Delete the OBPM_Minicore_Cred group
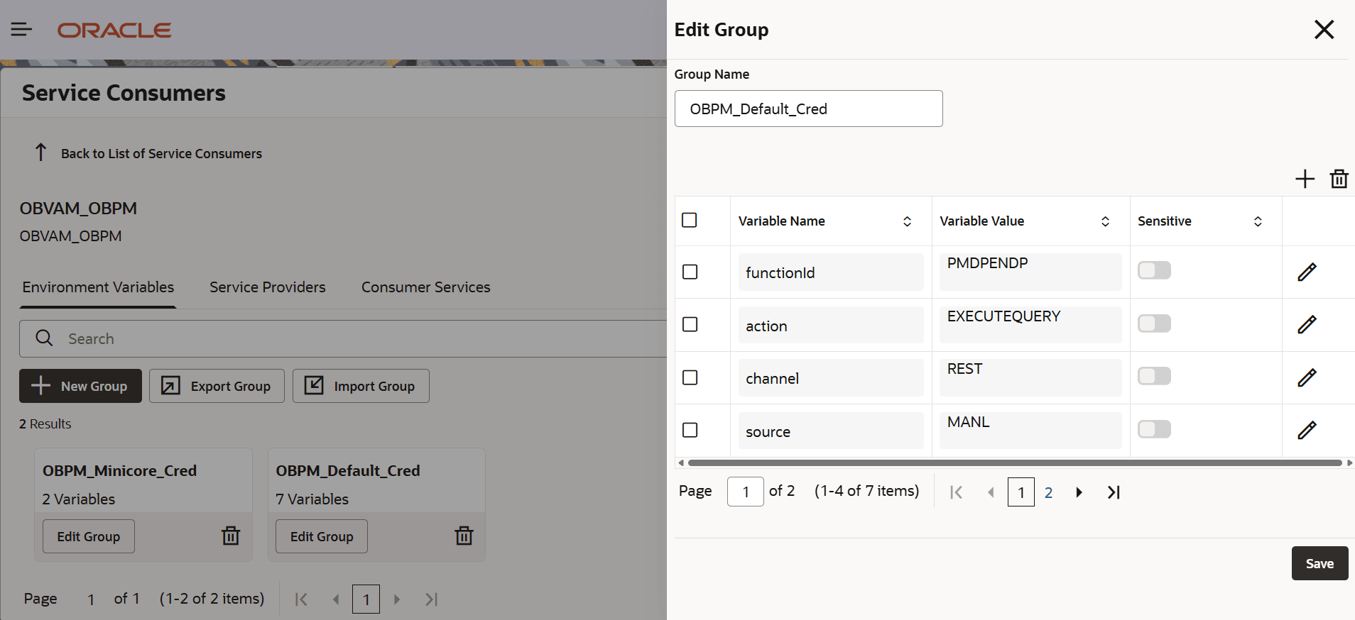The image size is (1355, 620). click(231, 536)
